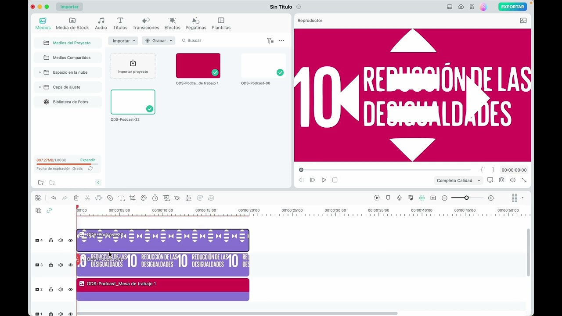Select the crop tool in timeline toolbar
The image size is (562, 316).
pos(132,198)
